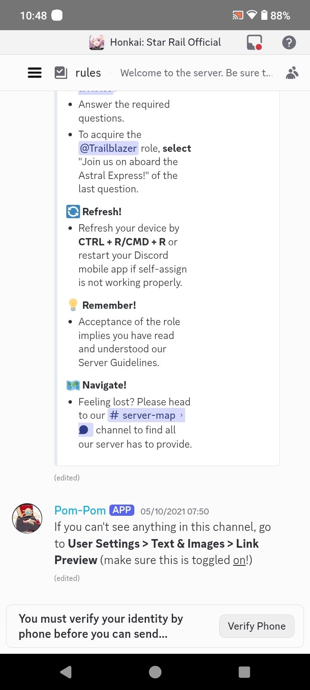This screenshot has height=690, width=310.
Task: Tap the Verify Phone button
Action: tap(256, 626)
